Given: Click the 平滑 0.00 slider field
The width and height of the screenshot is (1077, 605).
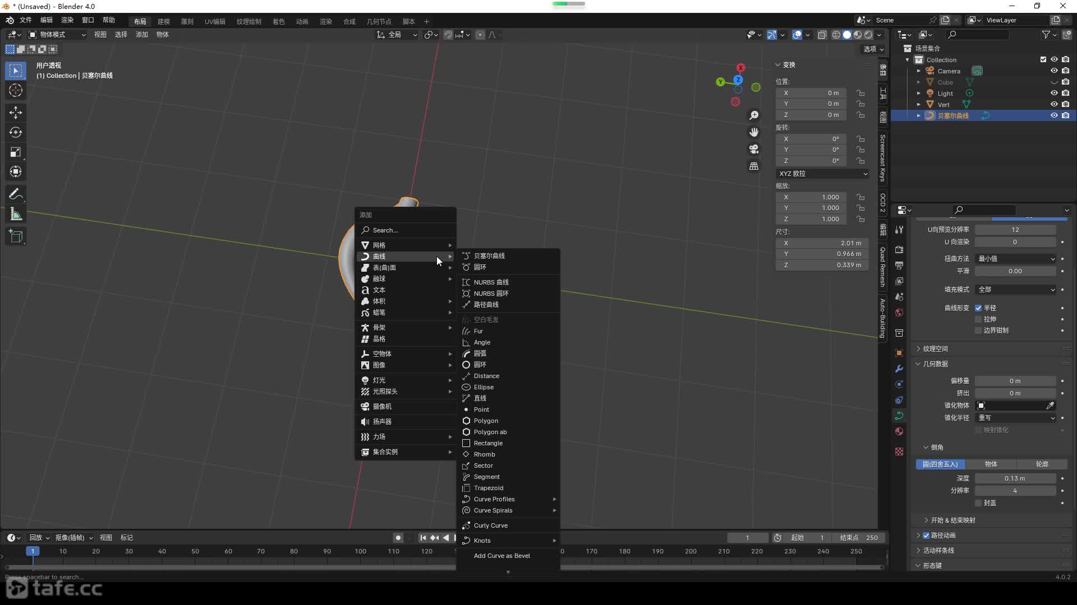Looking at the screenshot, I should coord(1015,271).
